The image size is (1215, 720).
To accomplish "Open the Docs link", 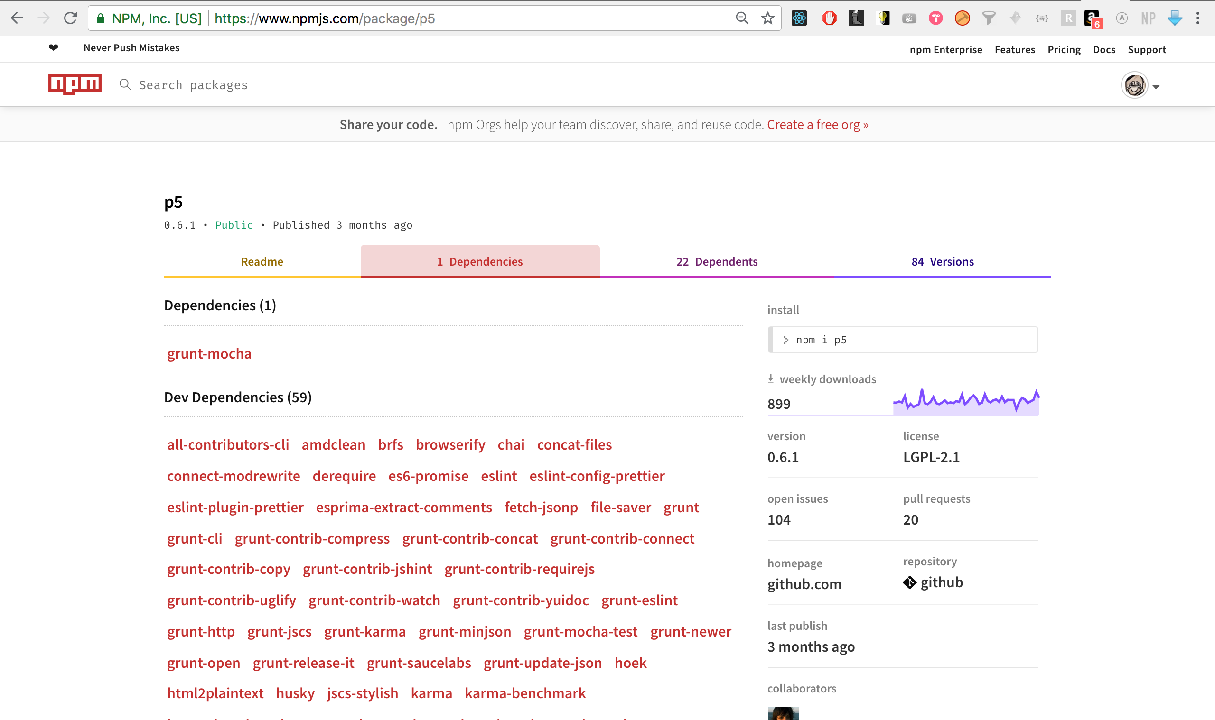I will tap(1104, 49).
